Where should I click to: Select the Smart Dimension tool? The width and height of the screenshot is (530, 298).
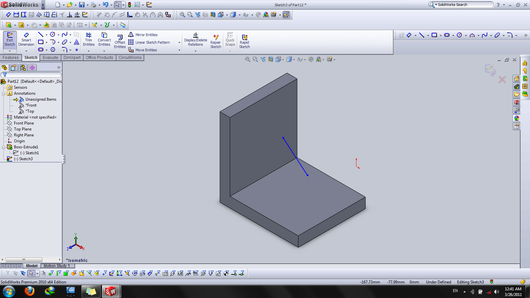click(x=26, y=39)
